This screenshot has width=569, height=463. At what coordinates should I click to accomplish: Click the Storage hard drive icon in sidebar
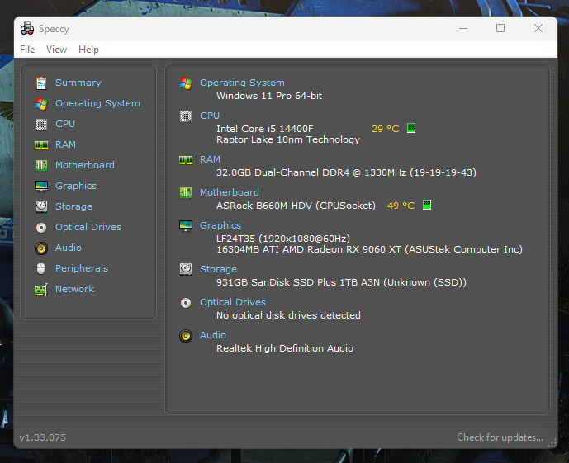click(x=41, y=206)
